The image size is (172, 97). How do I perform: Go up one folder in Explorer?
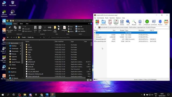[16, 37]
